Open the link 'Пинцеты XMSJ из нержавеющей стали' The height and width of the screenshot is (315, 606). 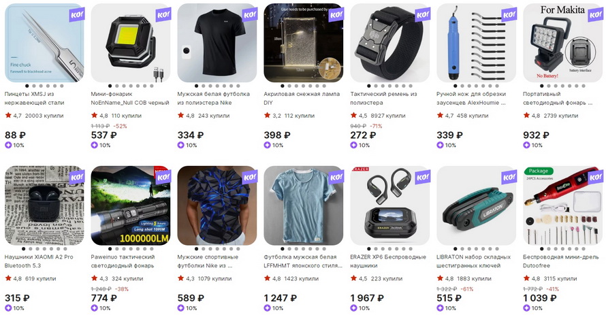pos(34,99)
